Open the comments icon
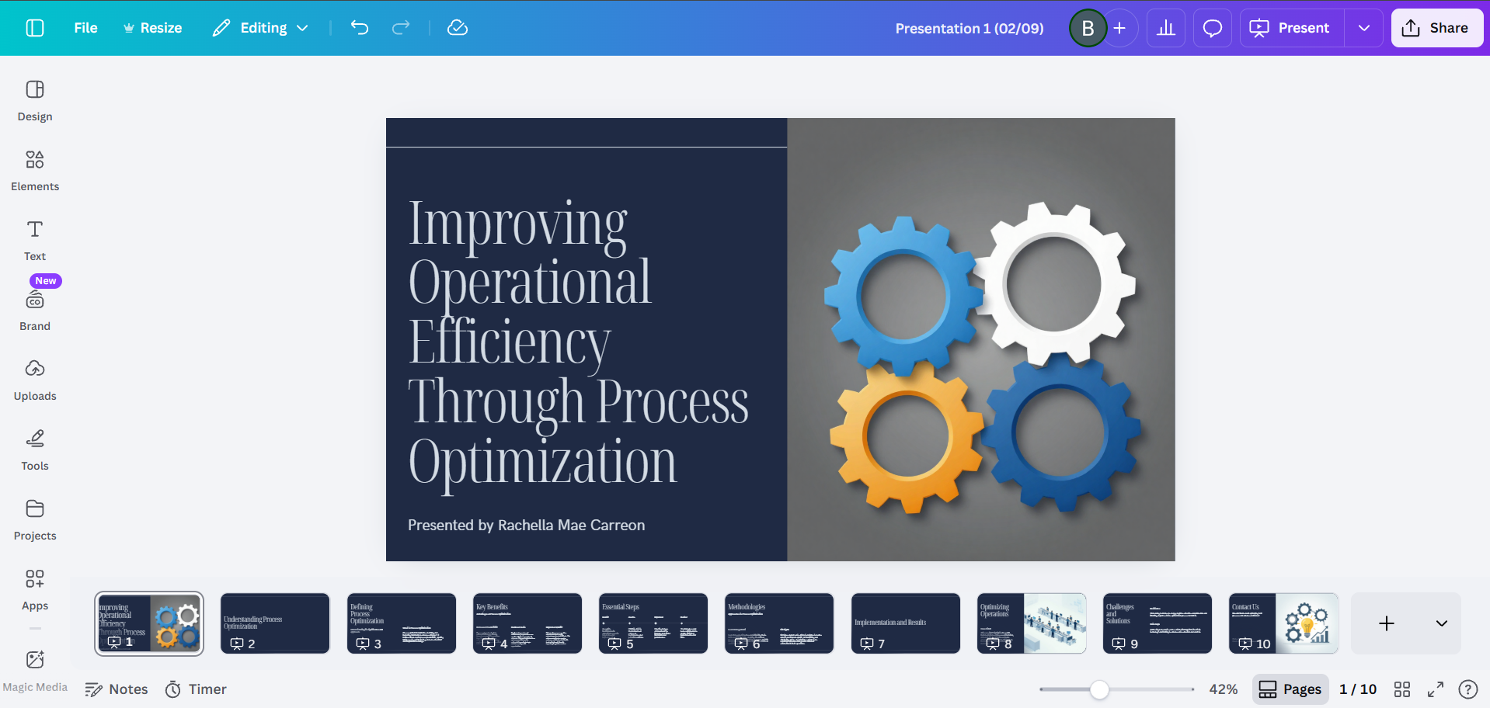 1213,28
